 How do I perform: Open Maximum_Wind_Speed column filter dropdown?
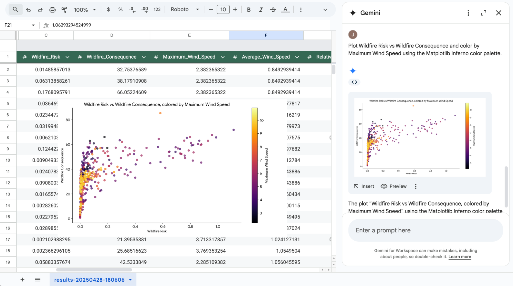222,57
